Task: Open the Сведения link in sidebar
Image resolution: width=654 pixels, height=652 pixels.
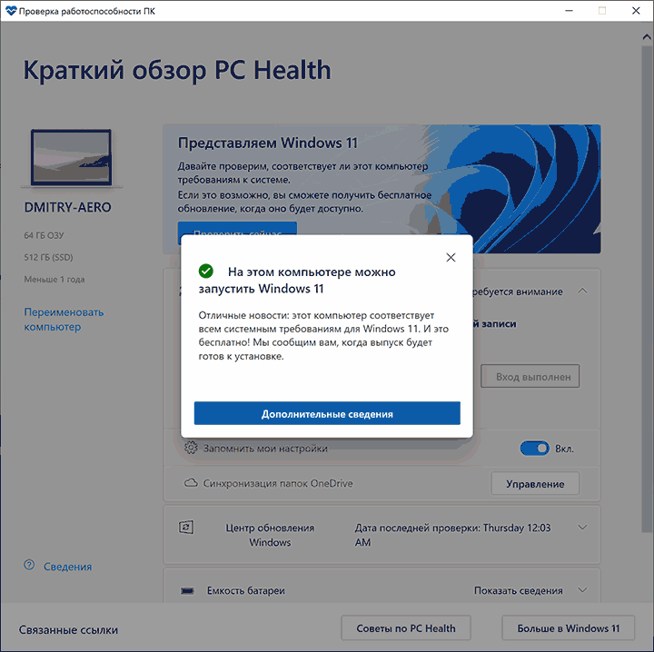Action: (x=67, y=567)
